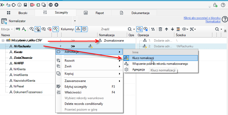Toggle the eye with red trash view icon
This screenshot has width=228, height=115.
[x=50, y=29]
